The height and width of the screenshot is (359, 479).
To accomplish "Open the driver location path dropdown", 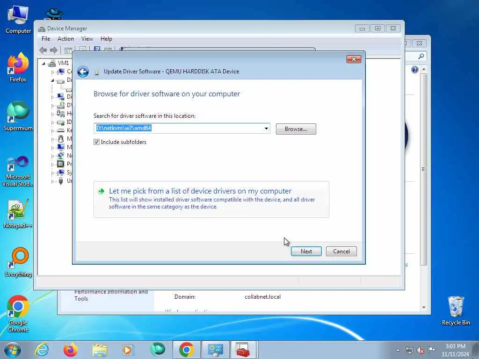I will pos(266,129).
